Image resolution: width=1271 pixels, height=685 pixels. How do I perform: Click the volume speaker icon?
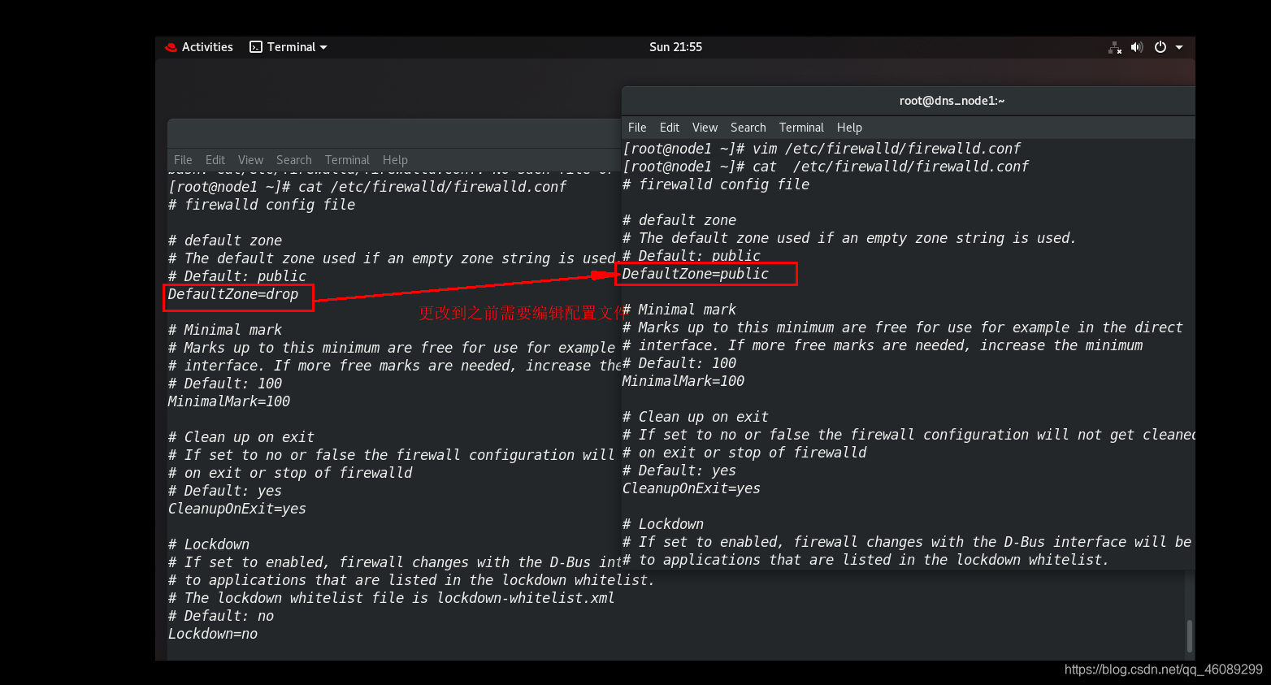click(1137, 47)
